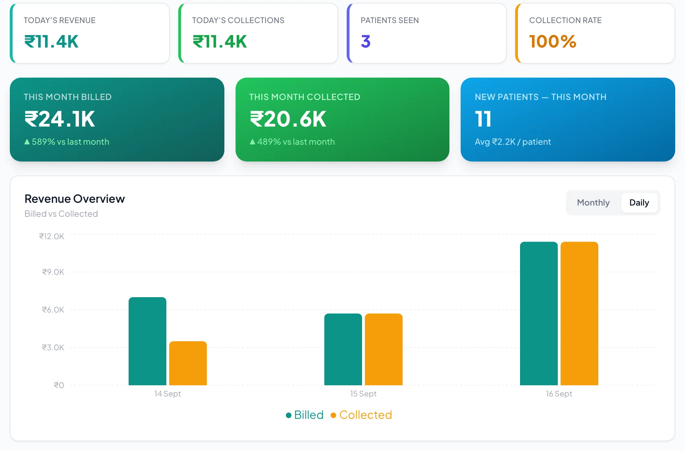Viewport: 685px width, 451px height.
Task: Click the Collected legend dot
Action: tap(333, 415)
